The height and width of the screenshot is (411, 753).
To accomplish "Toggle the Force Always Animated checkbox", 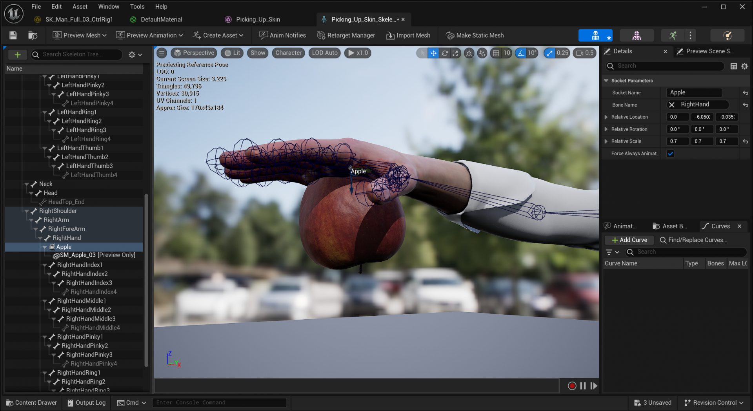I will pyautogui.click(x=670, y=154).
